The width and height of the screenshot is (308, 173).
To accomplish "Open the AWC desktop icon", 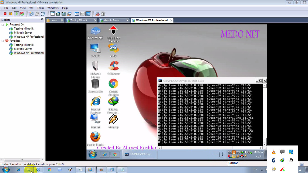I will [x=113, y=50].
